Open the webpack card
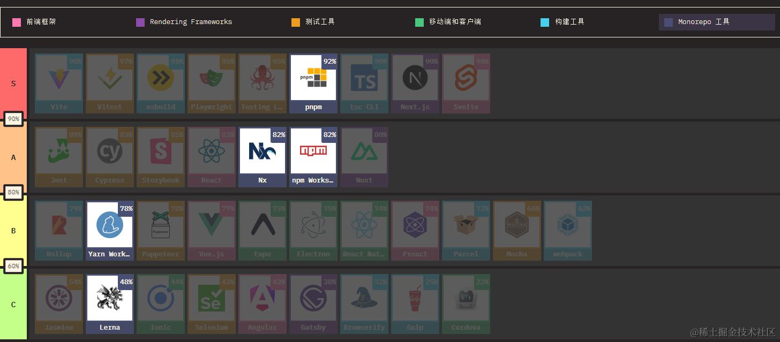780x342 pixels. (x=568, y=231)
